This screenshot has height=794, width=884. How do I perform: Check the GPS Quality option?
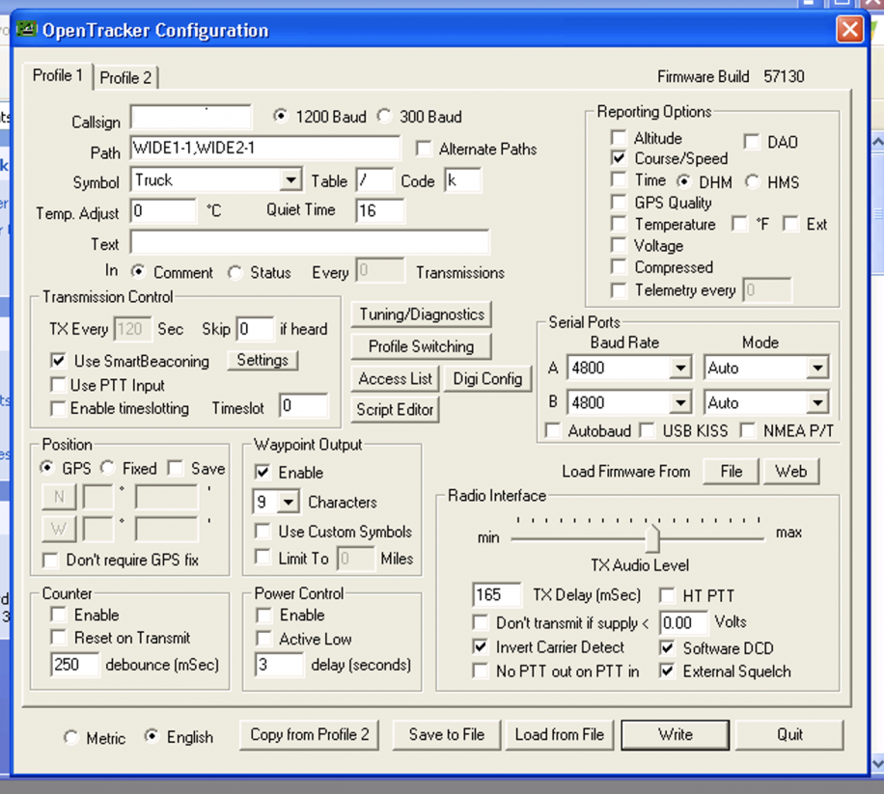619,203
